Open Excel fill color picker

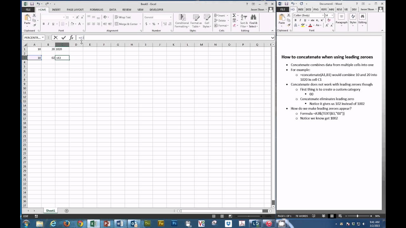72,24
